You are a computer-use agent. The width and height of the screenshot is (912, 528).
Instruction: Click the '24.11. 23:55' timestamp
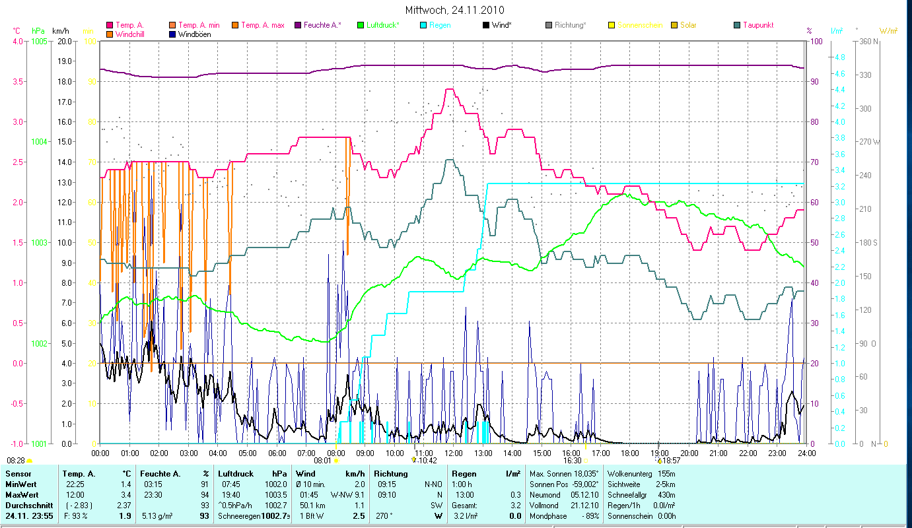(28, 516)
